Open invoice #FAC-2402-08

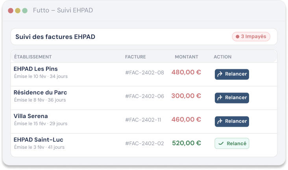(144, 73)
